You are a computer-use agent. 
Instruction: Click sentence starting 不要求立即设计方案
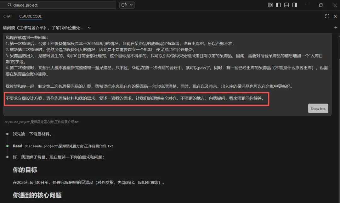(135, 98)
